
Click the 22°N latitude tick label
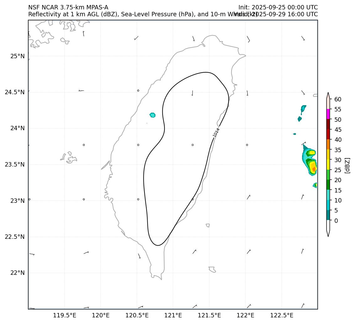18,273
